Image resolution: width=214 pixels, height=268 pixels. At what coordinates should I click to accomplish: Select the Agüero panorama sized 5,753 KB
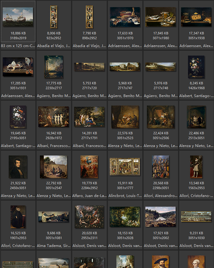(89, 67)
